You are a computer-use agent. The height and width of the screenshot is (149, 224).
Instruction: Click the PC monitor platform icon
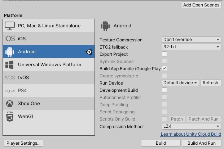coord(10,26)
